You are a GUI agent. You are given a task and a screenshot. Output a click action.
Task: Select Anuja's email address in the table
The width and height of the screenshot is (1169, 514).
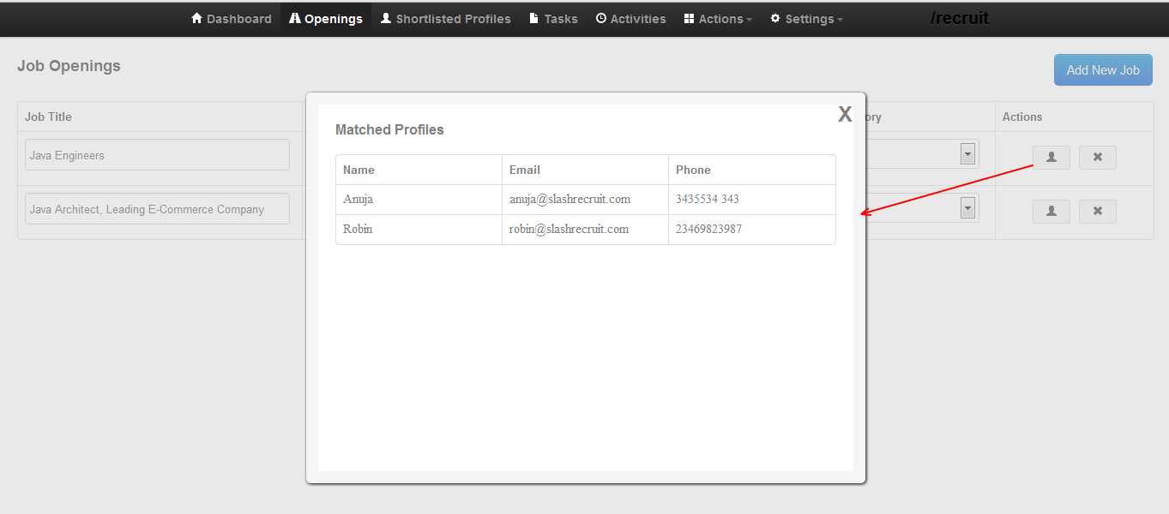(569, 200)
